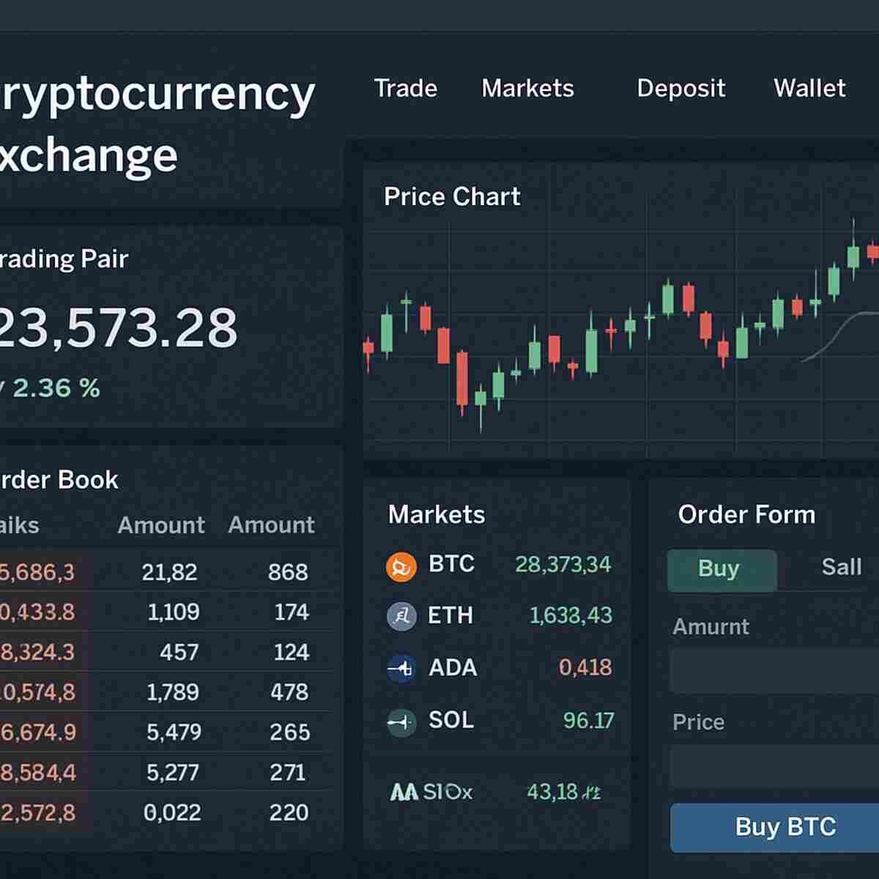Expand the Price Chart panel
The width and height of the screenshot is (879, 879).
451,196
